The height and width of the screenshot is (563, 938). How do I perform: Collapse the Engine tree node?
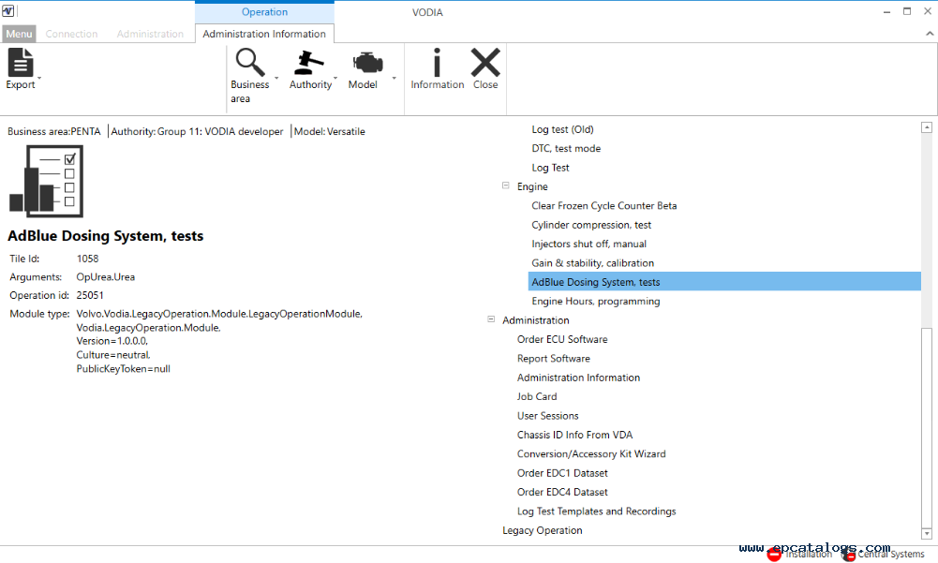point(505,185)
